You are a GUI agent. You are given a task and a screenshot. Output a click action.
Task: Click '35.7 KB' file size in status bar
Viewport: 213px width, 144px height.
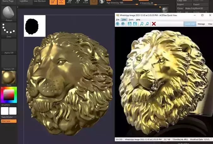click(x=167, y=139)
